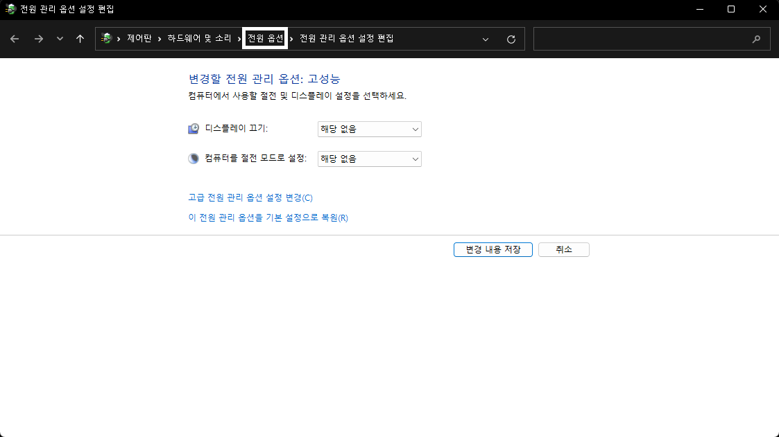Viewport: 779px width, 437px height.
Task: Click the Forward navigation arrow
Action: point(39,38)
